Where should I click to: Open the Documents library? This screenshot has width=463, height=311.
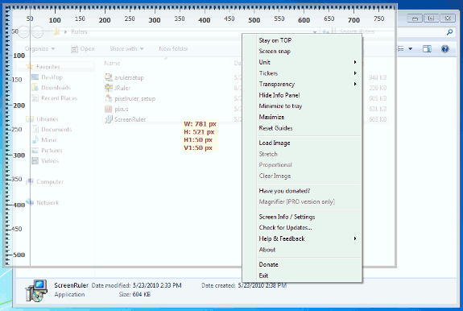pyautogui.click(x=52, y=130)
